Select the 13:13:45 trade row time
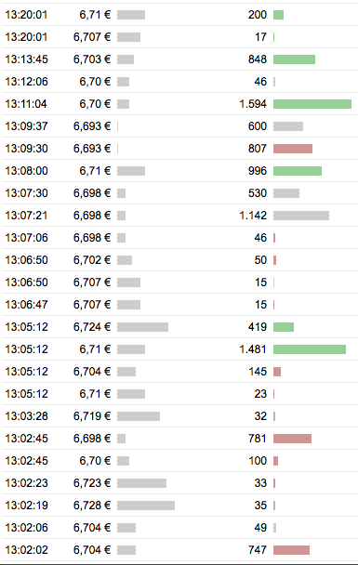358x565 pixels. pyautogui.click(x=26, y=59)
